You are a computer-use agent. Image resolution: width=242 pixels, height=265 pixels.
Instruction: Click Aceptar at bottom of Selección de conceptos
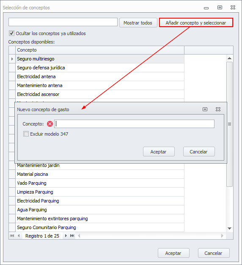coord(173,253)
